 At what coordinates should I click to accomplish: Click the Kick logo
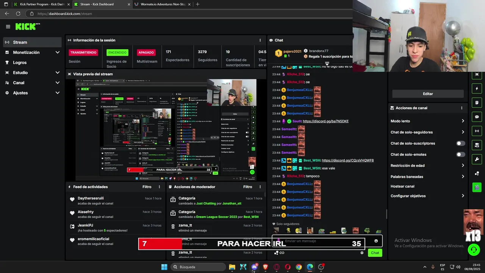(28, 27)
